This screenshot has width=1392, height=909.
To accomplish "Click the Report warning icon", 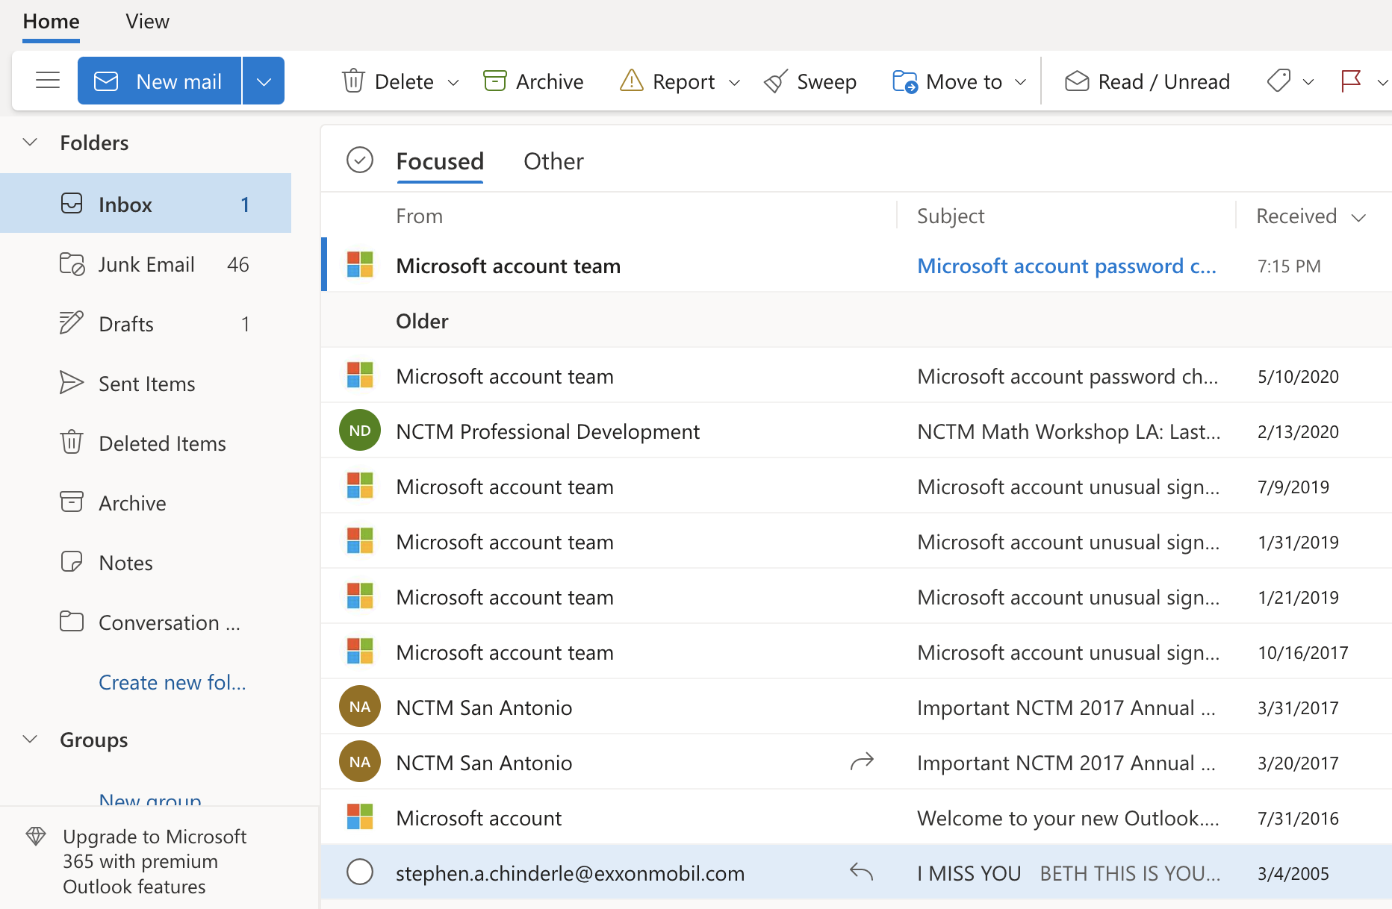I will (x=632, y=81).
